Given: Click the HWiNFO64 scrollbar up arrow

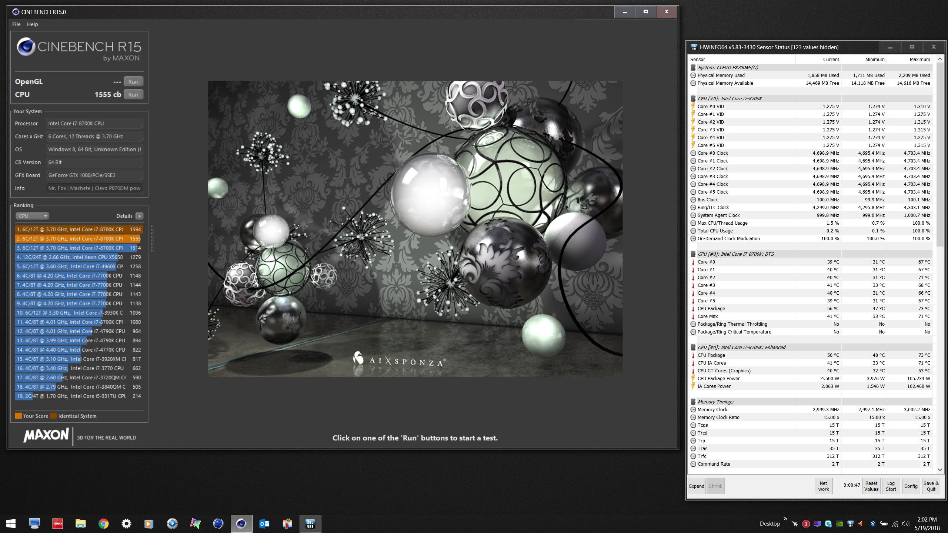Looking at the screenshot, I should (x=940, y=59).
